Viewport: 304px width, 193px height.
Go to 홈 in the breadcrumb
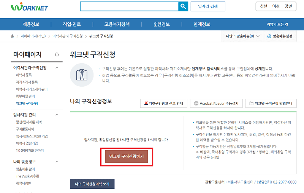[12, 36]
